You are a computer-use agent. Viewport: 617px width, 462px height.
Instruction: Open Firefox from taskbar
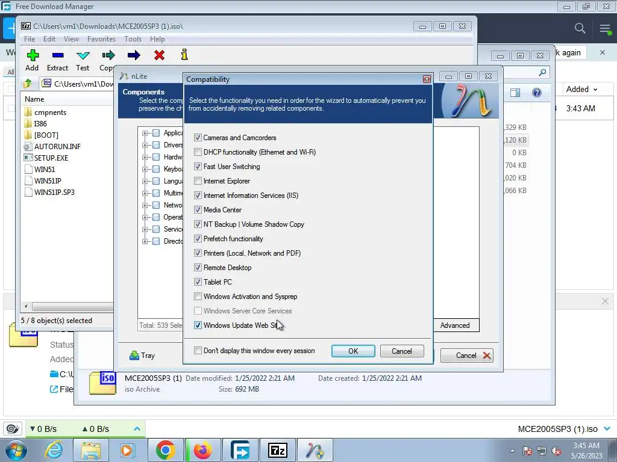[202, 451]
